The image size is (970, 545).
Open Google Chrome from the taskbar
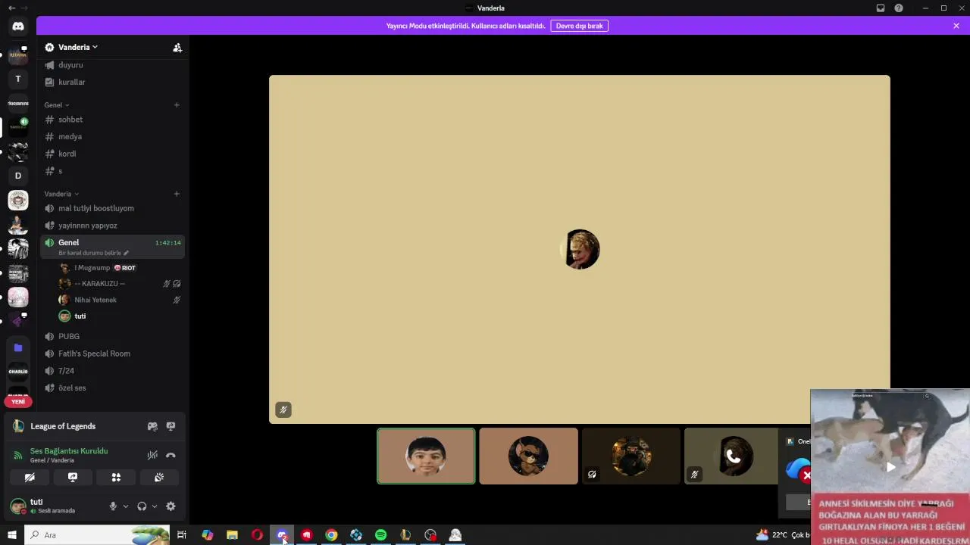[x=331, y=535]
